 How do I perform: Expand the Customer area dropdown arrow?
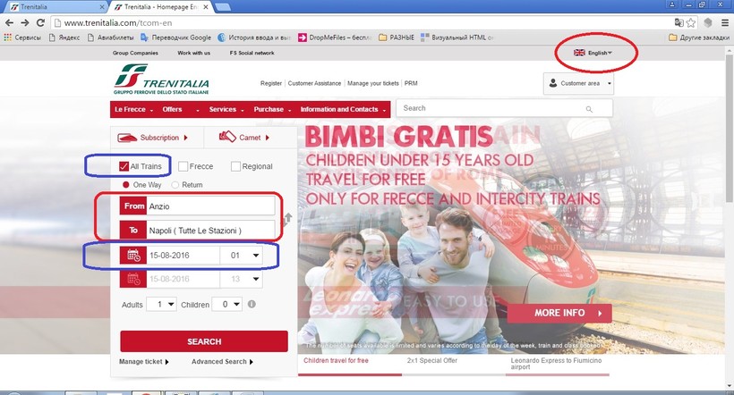click(x=609, y=84)
